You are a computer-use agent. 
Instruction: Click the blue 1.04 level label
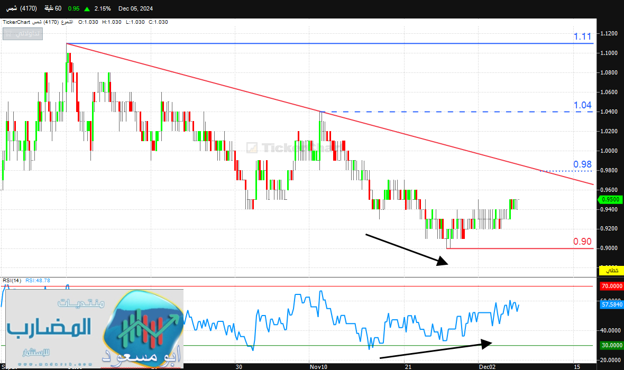[x=582, y=105]
